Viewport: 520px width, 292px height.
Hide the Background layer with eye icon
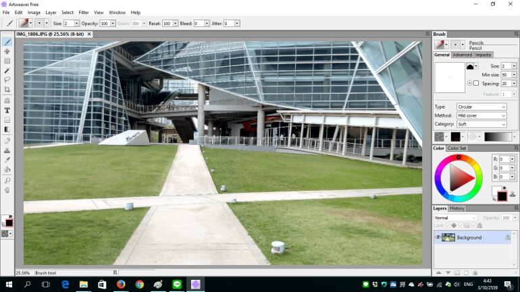438,237
